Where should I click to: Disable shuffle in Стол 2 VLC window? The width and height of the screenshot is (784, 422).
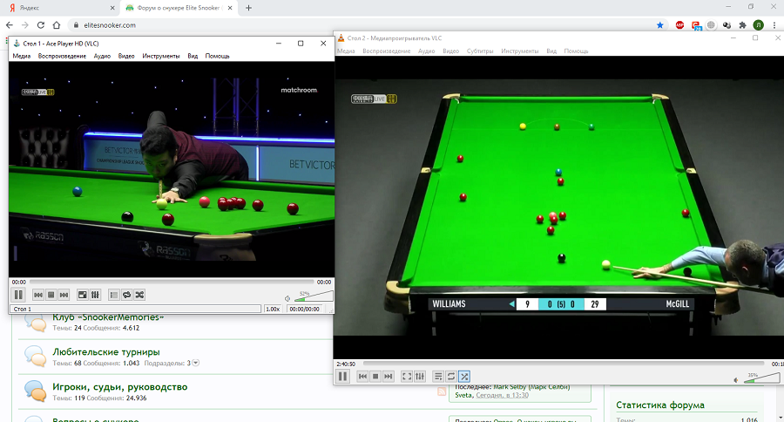pos(464,376)
